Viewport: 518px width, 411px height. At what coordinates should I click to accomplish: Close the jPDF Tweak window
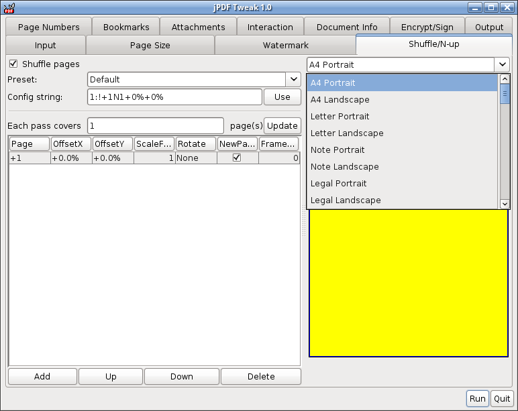point(507,7)
